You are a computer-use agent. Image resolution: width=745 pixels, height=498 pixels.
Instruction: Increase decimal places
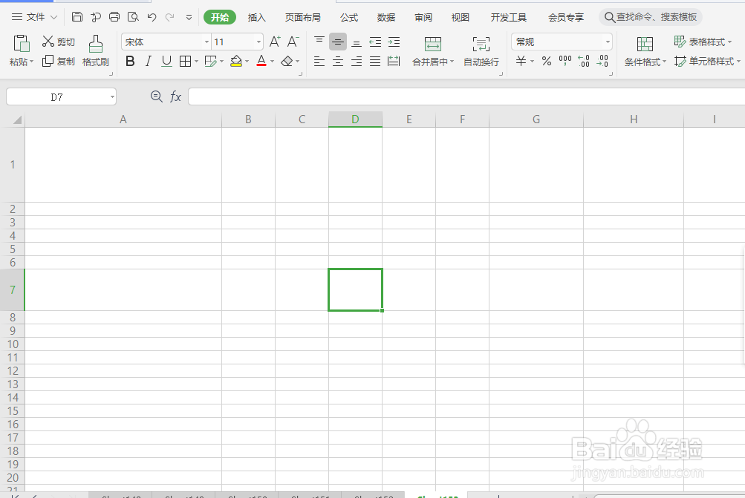(584, 62)
